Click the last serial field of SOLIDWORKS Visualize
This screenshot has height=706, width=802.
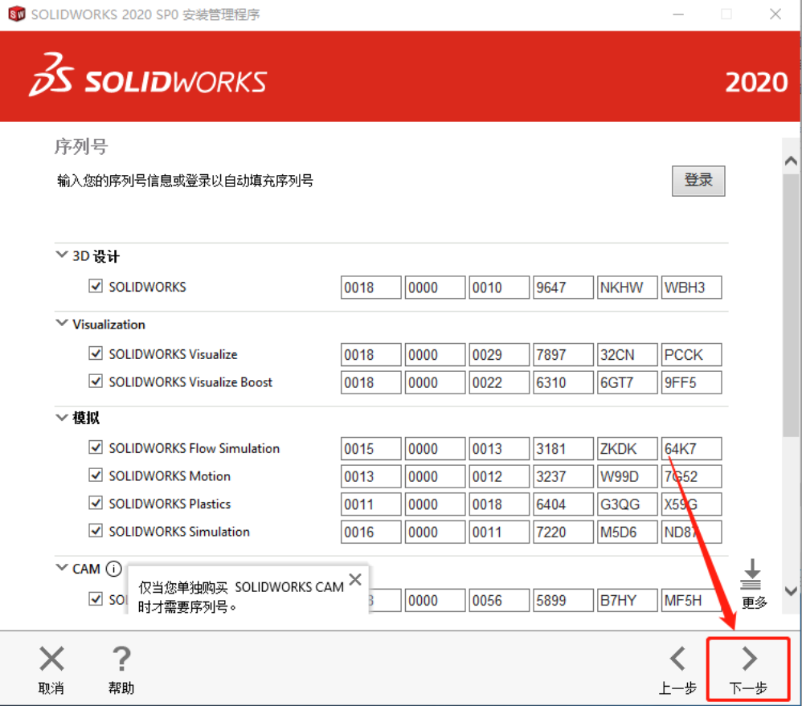coord(691,355)
